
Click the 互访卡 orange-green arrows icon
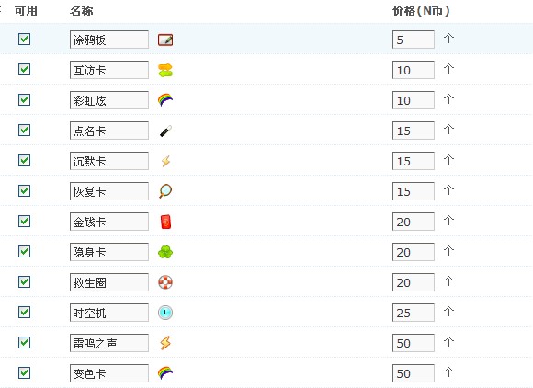(x=165, y=71)
